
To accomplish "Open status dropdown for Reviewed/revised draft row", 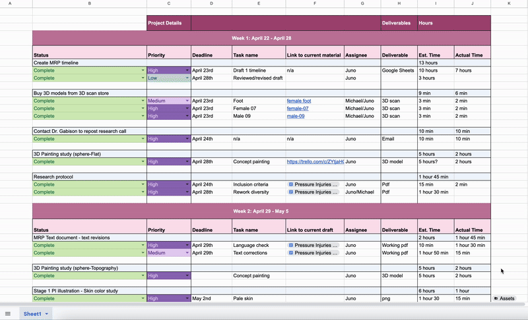I will click(x=143, y=78).
